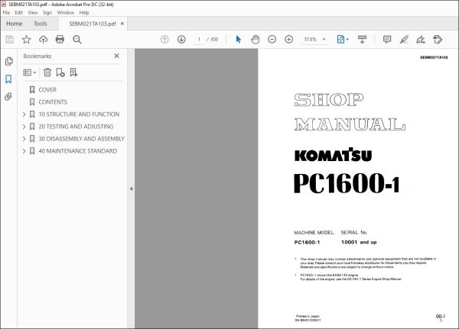Find current bookmark icon
The image size is (459, 329).
tap(73, 73)
